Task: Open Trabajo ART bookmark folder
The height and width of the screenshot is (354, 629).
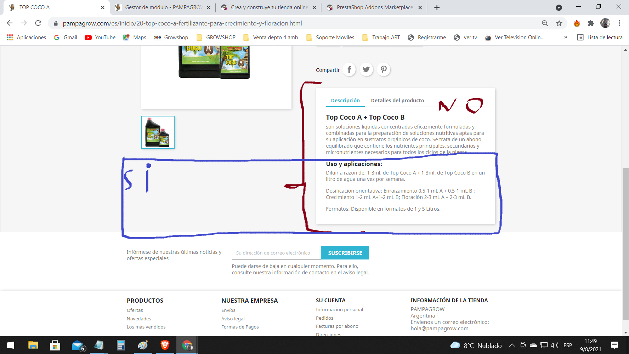Action: pyautogui.click(x=381, y=38)
